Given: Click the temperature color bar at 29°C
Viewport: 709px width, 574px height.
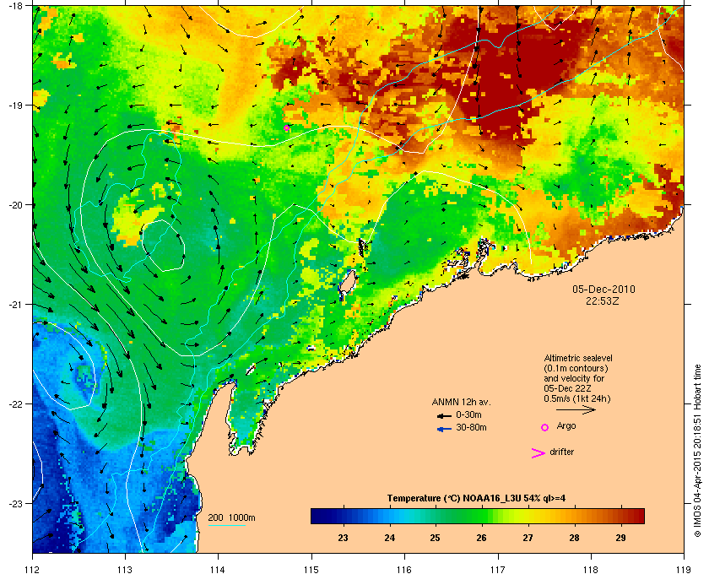Looking at the screenshot, I should [621, 516].
